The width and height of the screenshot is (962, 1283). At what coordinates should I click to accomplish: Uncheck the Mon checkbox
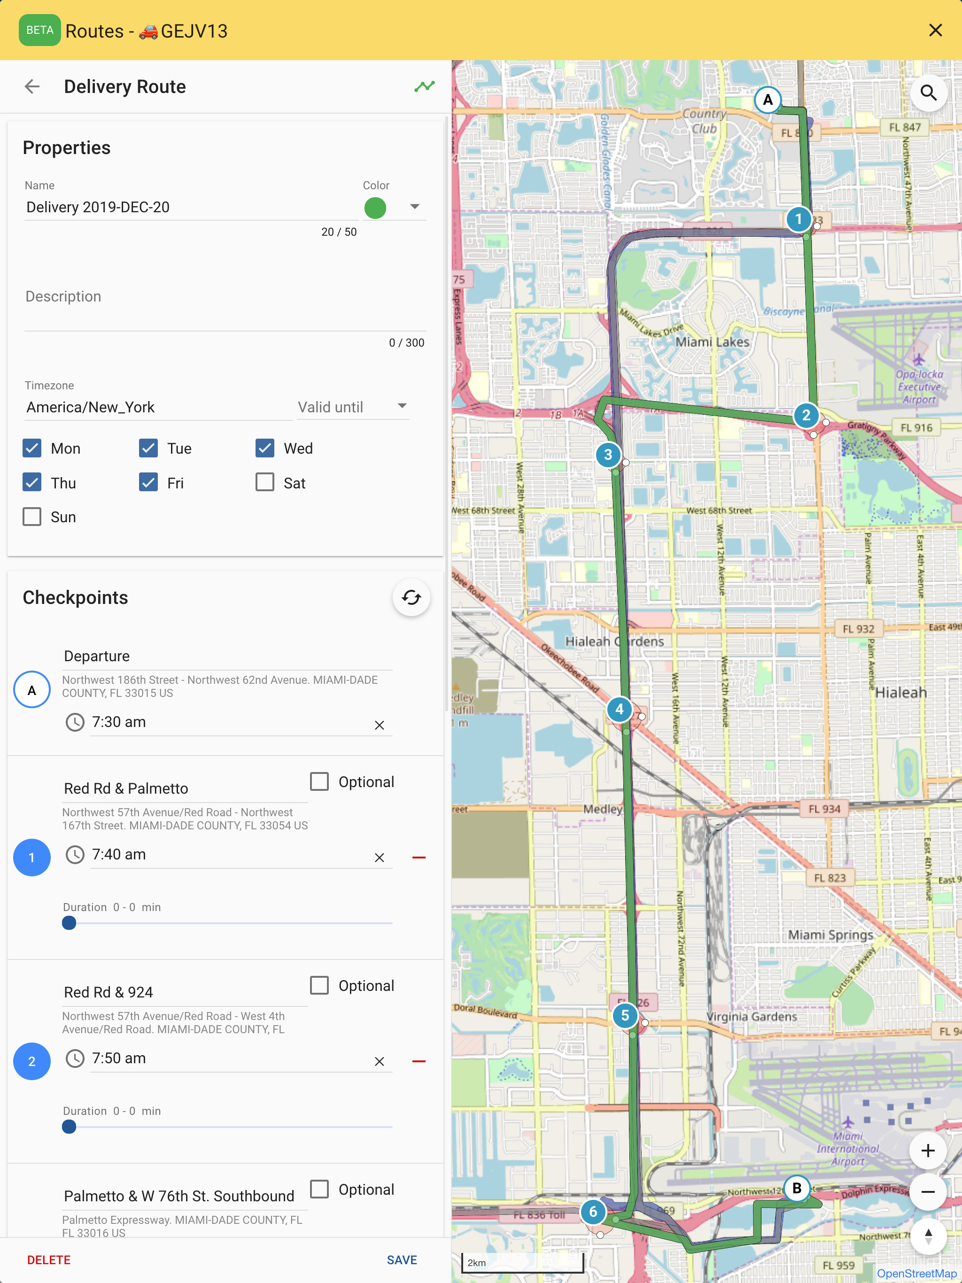pyautogui.click(x=32, y=448)
